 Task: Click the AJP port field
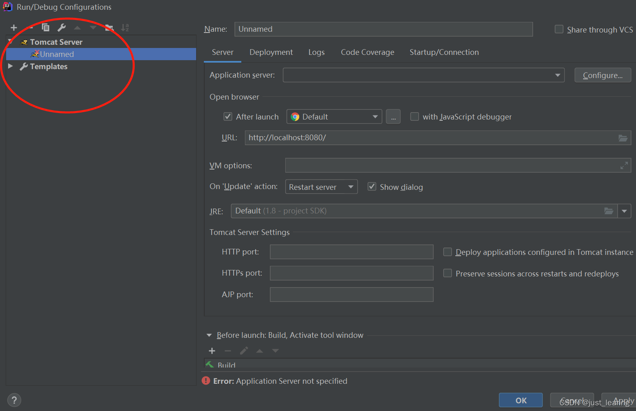[x=352, y=295]
